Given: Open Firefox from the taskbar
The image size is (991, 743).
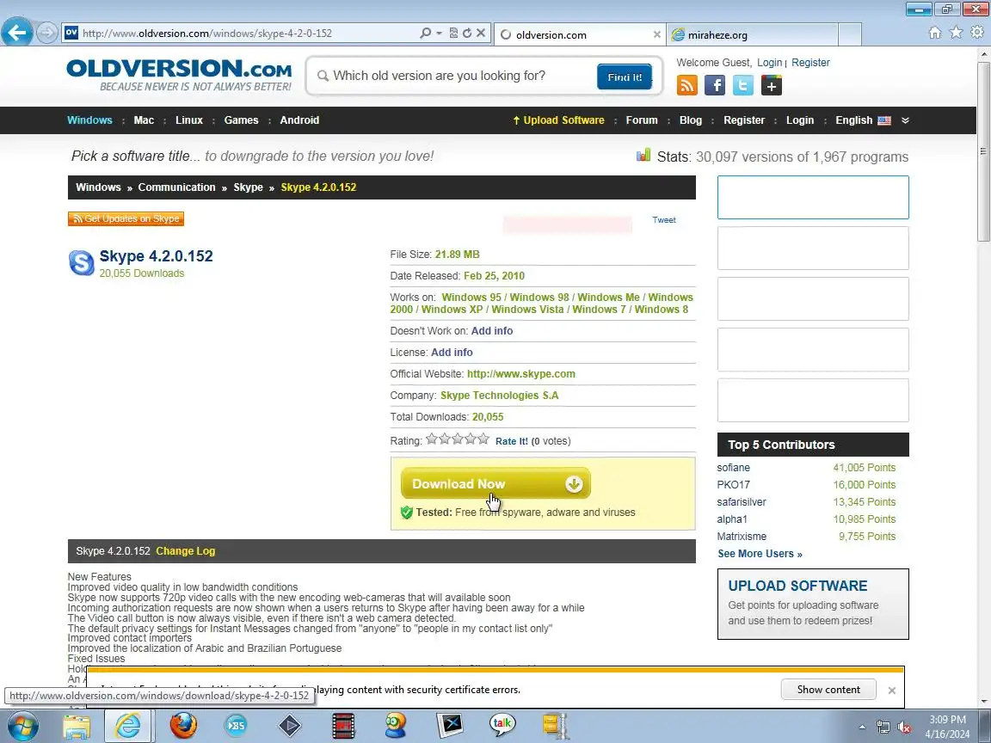Looking at the screenshot, I should 183,725.
